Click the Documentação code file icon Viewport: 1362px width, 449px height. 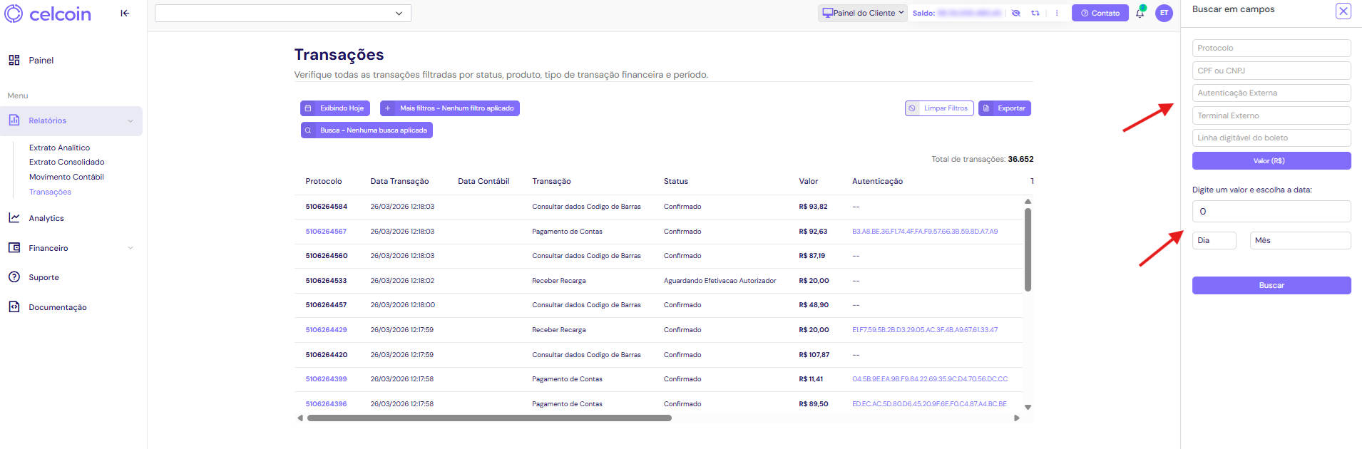click(14, 307)
